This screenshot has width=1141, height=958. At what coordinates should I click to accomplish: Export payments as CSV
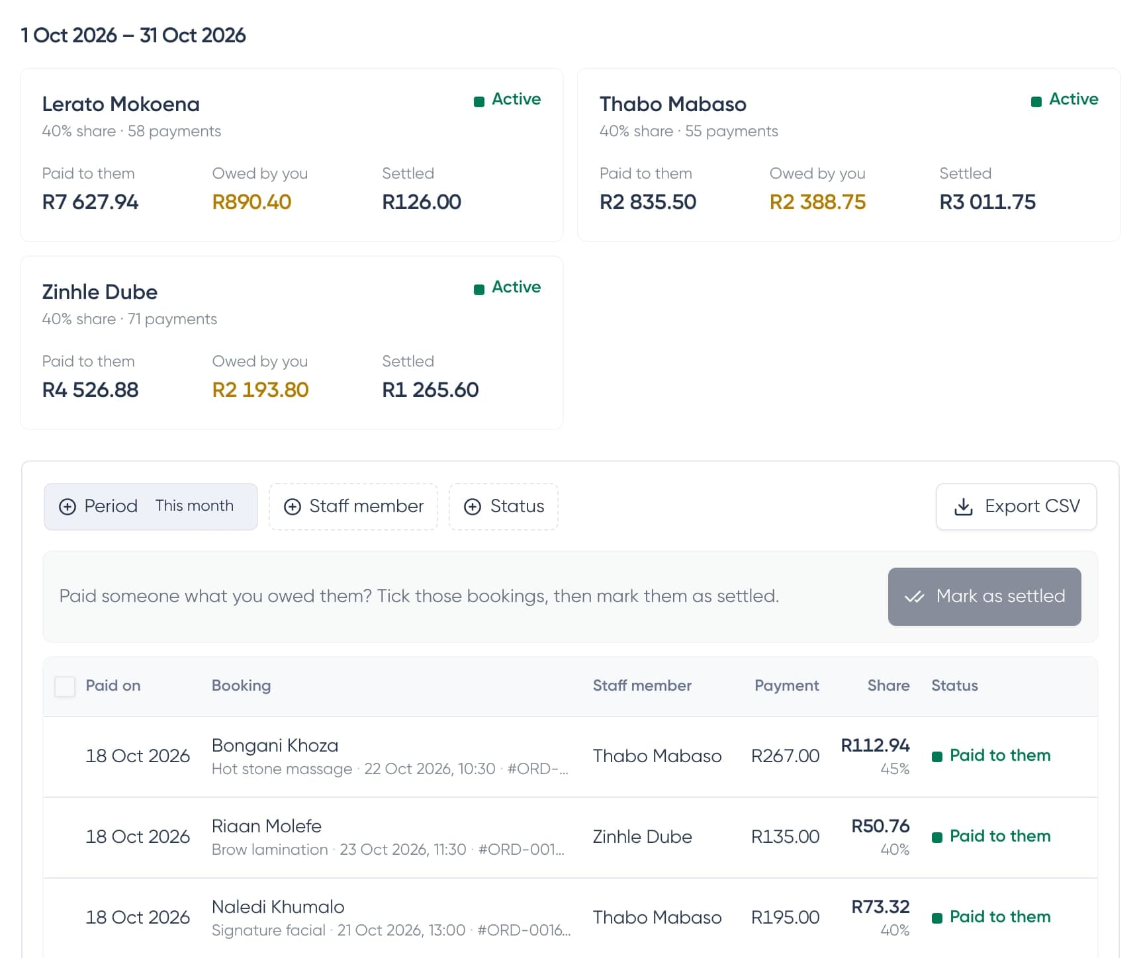pyautogui.click(x=1017, y=507)
